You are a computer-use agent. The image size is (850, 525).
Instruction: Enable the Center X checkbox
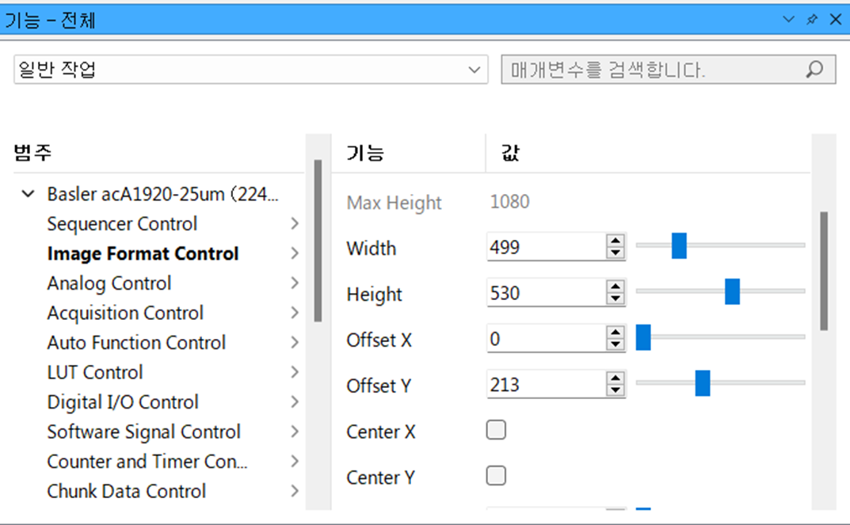(496, 430)
